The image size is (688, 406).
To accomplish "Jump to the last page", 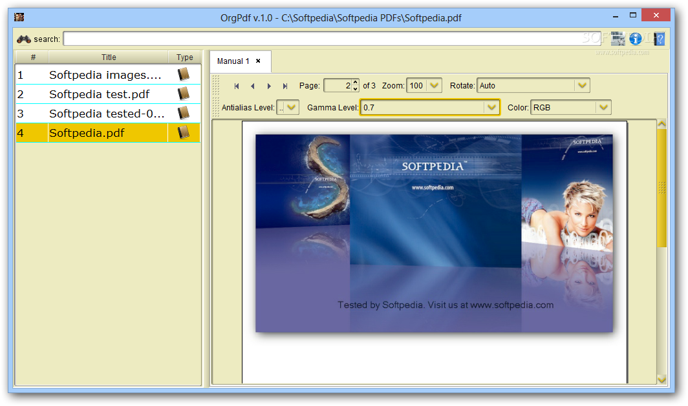I will 285,86.
